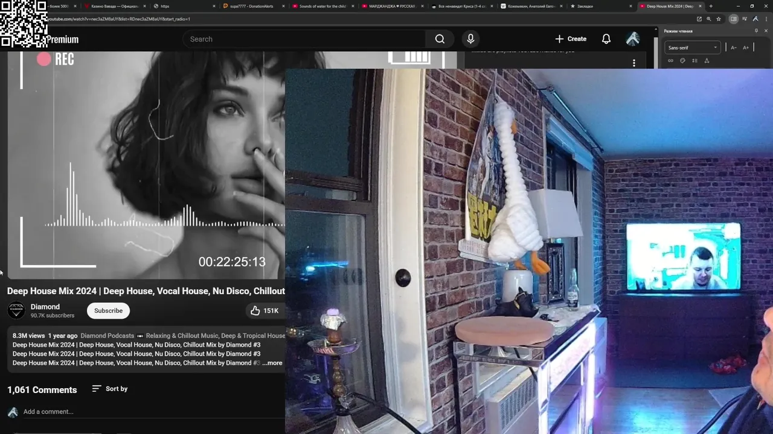
Task: Increase reading mode font size A+
Action: pyautogui.click(x=746, y=48)
